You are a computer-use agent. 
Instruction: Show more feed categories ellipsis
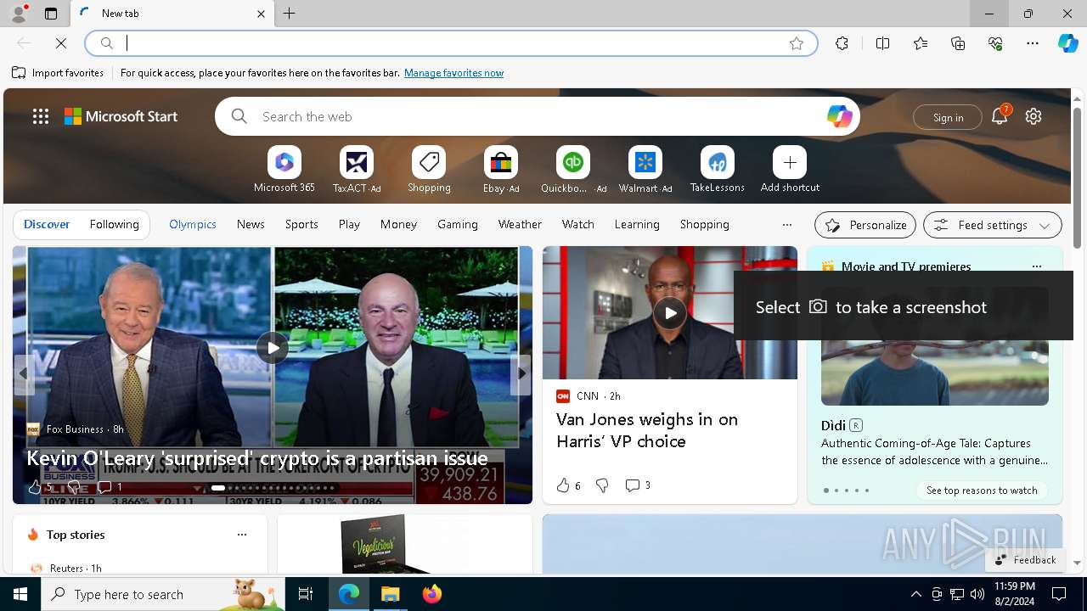[x=787, y=225]
